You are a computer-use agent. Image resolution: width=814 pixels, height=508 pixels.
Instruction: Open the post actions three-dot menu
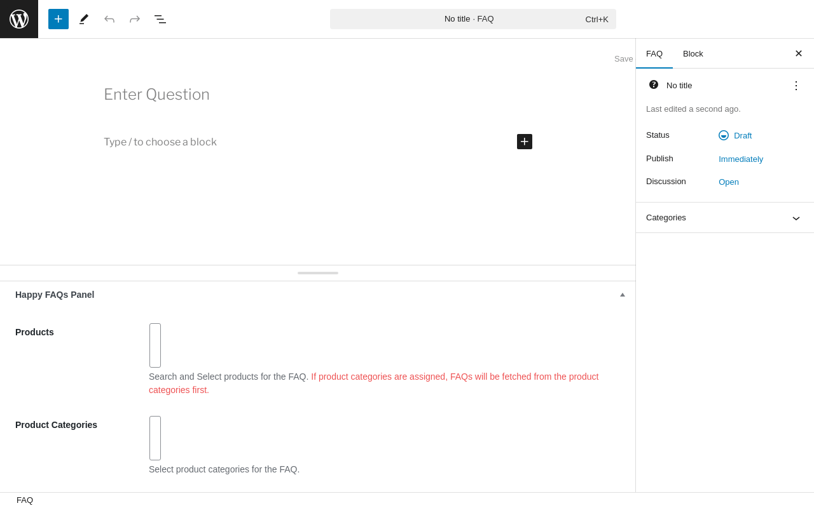pyautogui.click(x=796, y=85)
